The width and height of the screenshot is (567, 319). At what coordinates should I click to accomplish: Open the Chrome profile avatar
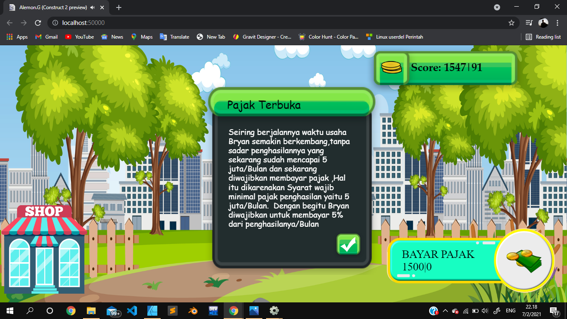tap(543, 23)
